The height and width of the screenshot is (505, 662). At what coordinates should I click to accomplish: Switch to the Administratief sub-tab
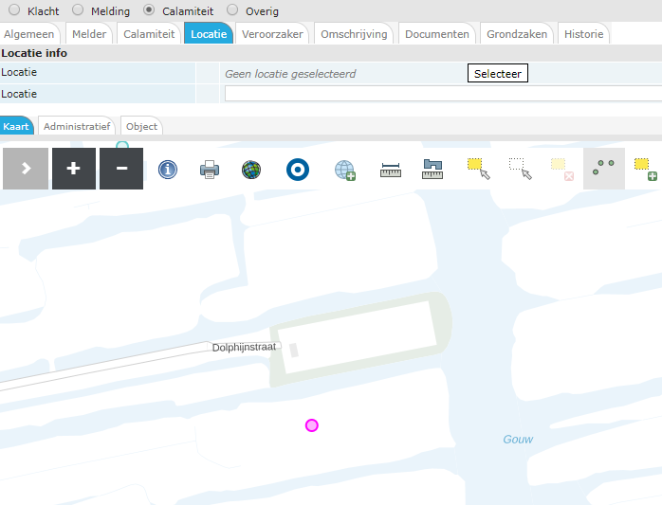click(x=77, y=126)
